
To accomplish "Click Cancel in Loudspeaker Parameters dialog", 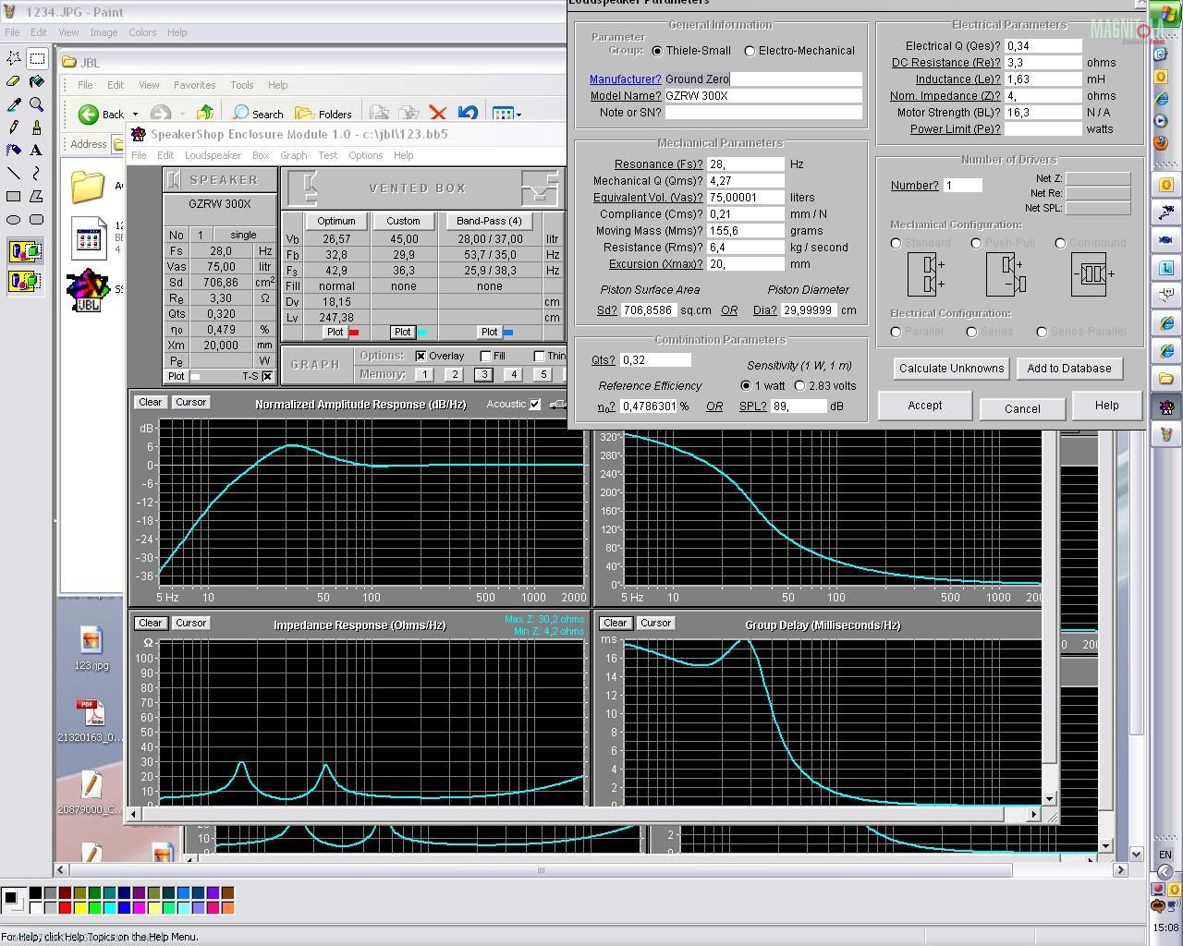I will tap(1022, 408).
